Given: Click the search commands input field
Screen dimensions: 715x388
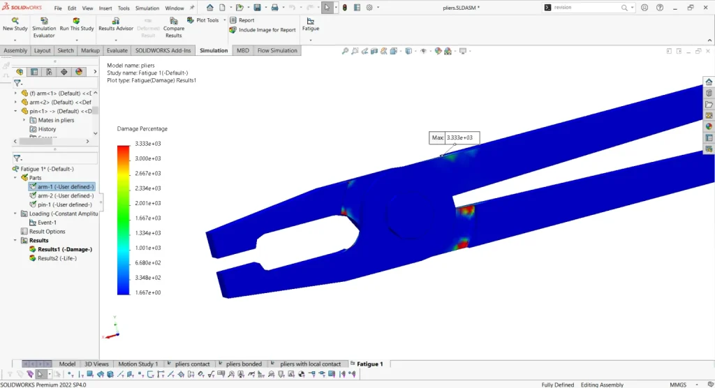Looking at the screenshot, I should click(586, 7).
